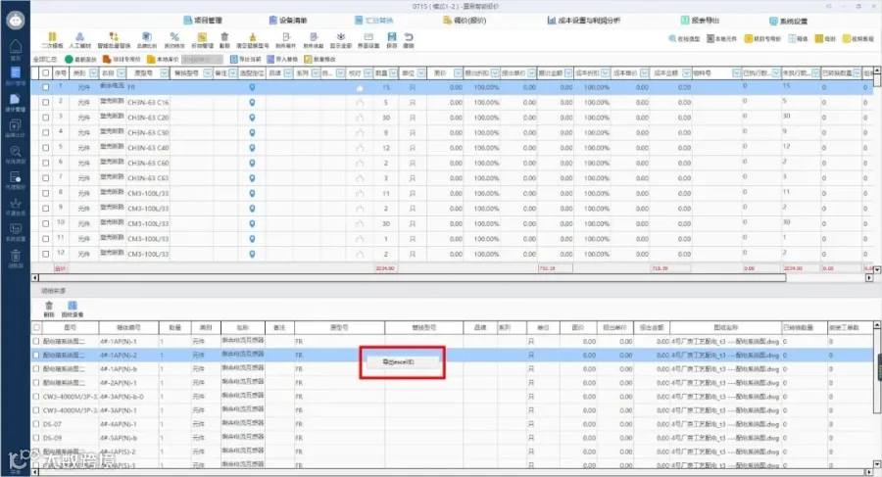Image resolution: width=882 pixels, height=477 pixels.
Task: Open the 物料号 column filter dropdown
Action: coord(736,73)
